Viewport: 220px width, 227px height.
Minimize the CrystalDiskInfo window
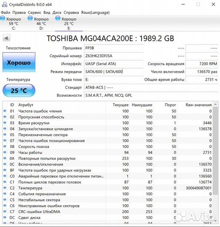pyautogui.click(x=183, y=4)
